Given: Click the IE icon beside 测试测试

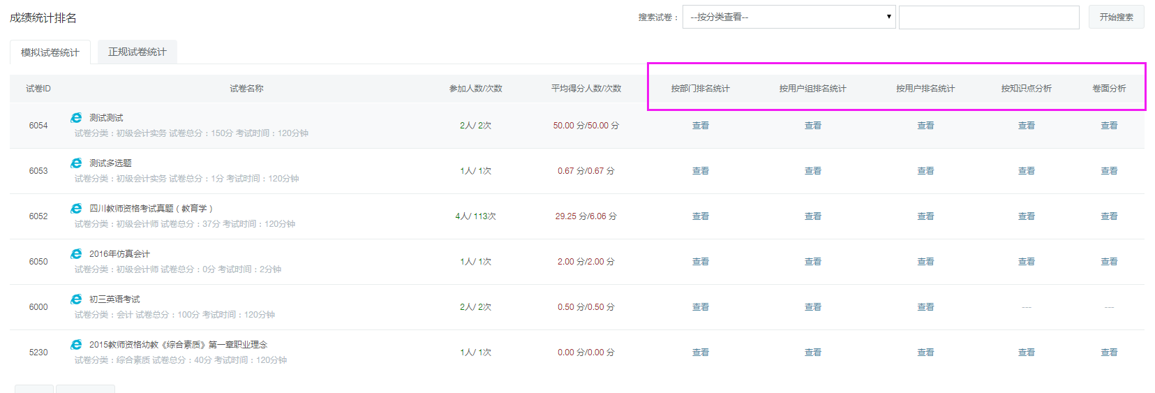Looking at the screenshot, I should pyautogui.click(x=76, y=118).
